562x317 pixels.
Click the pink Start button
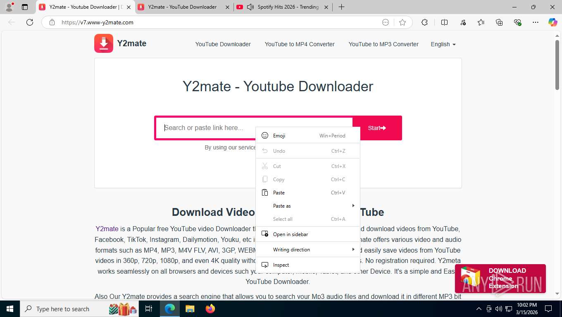(377, 128)
